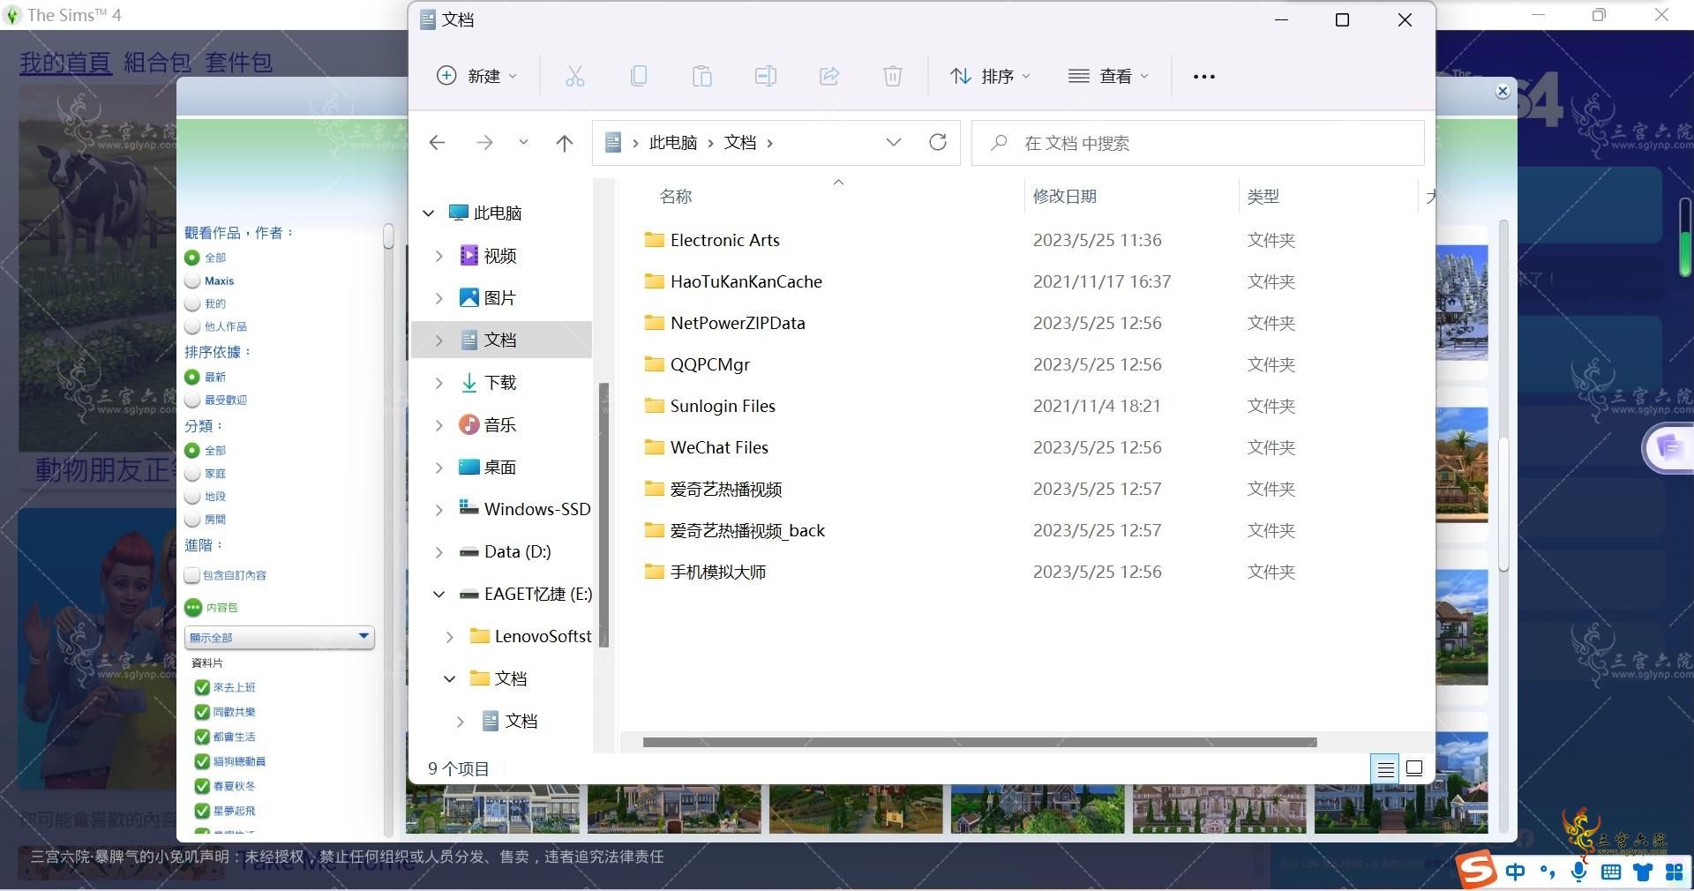Click the horizontal scrollbar of file list

pos(979,742)
